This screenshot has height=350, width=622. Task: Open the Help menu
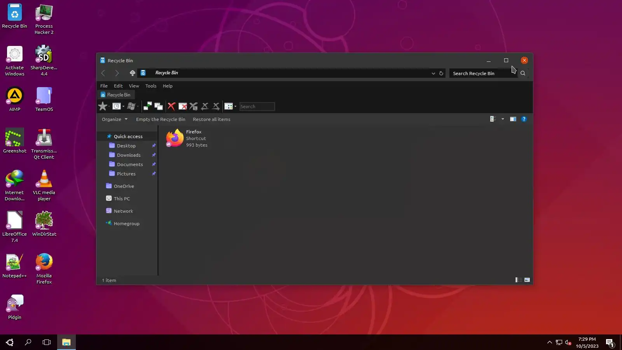tap(168, 86)
